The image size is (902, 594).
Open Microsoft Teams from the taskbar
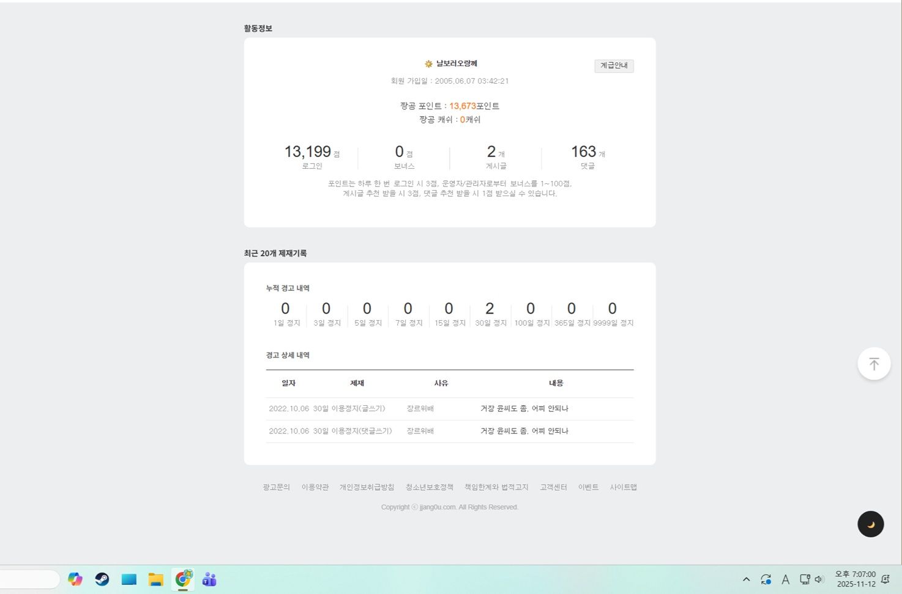(209, 579)
